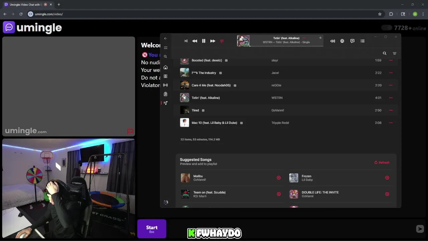This screenshot has height=241, width=428.
Task: Go back in the browser
Action: click(x=5, y=14)
